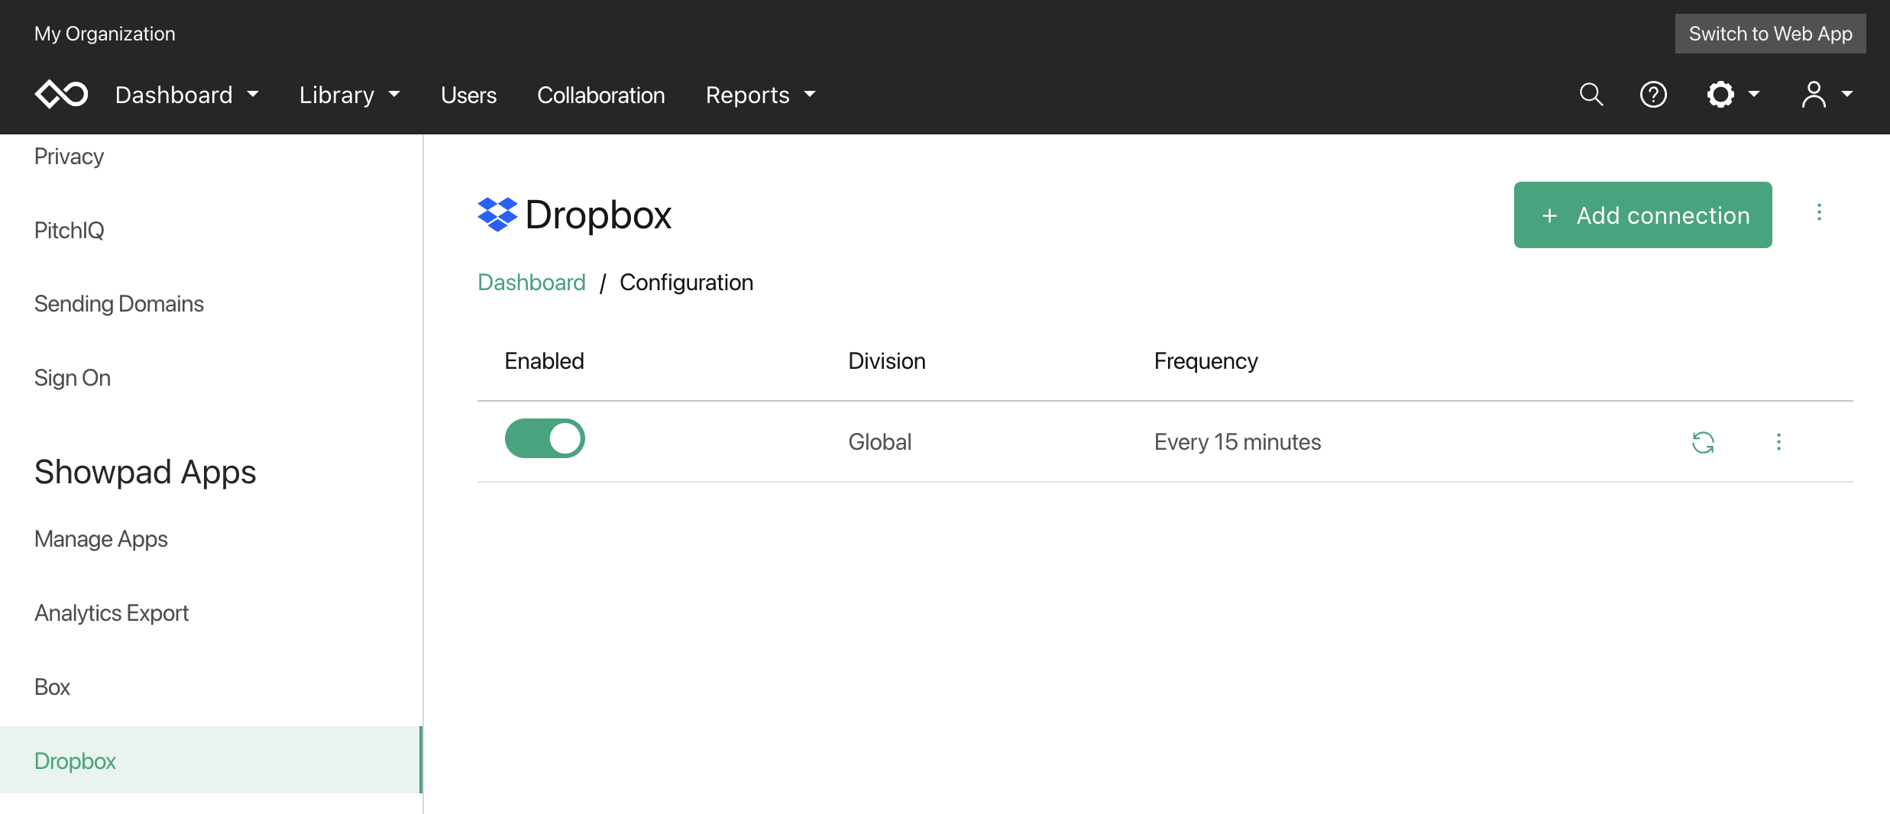Click Switch to Web App button

1770,34
